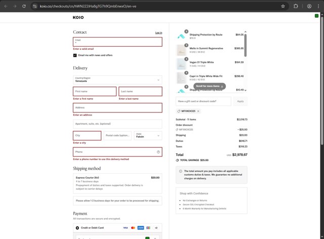Click the Capri in Triple White Wide Fit thumbnail

[x=181, y=78]
